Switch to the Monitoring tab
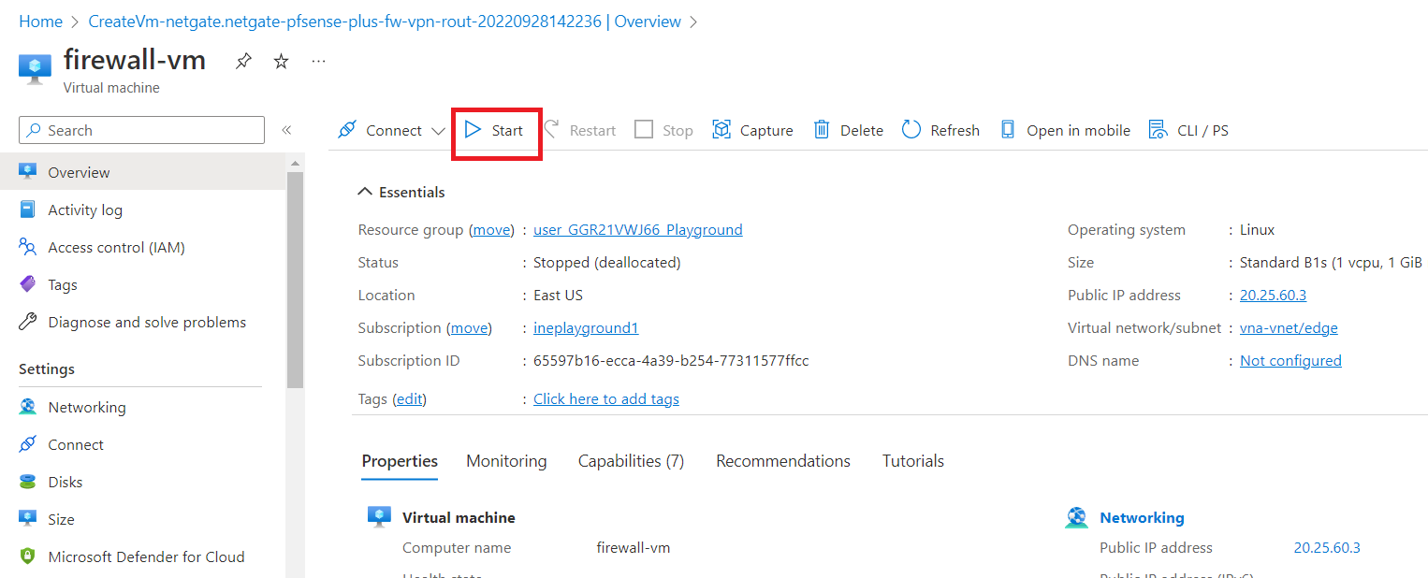 pos(506,461)
